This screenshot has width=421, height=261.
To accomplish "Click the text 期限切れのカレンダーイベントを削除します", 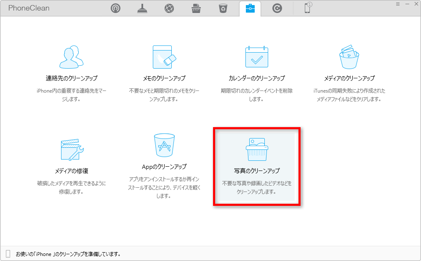I will click(257, 95).
